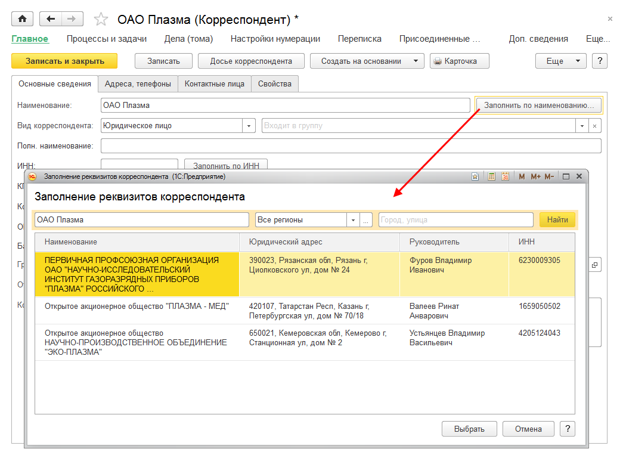623x452 pixels.
Task: Switch to Адреса, телефоны tab
Action: 138,84
